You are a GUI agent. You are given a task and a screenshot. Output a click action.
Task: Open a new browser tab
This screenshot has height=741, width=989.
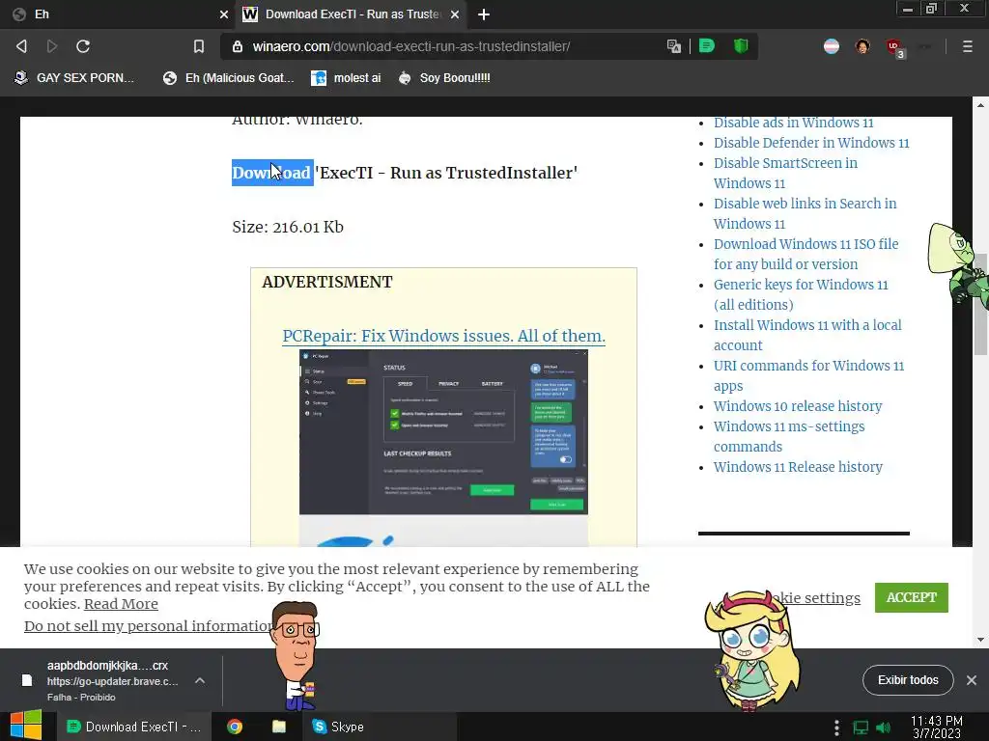click(484, 14)
